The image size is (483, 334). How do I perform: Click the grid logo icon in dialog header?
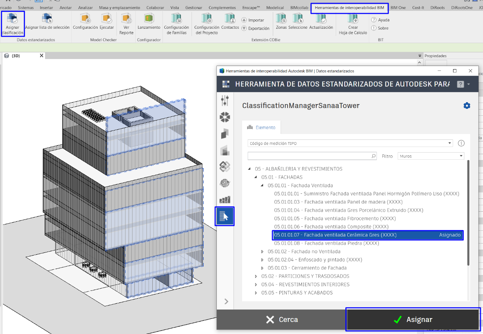click(x=226, y=84)
